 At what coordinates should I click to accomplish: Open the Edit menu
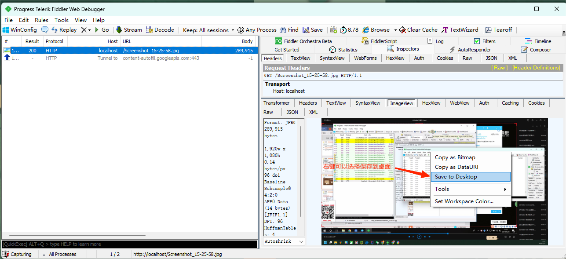(24, 20)
